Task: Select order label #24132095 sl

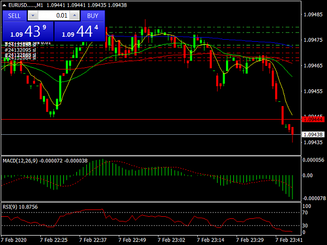Action: (20, 50)
